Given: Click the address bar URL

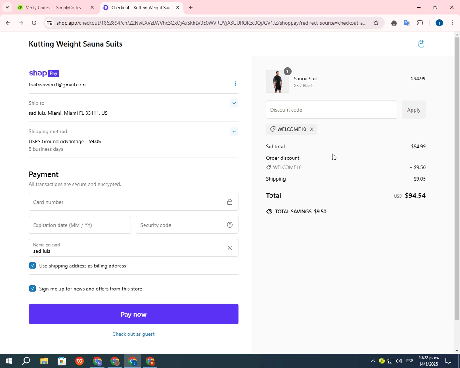Looking at the screenshot, I should point(212,23).
